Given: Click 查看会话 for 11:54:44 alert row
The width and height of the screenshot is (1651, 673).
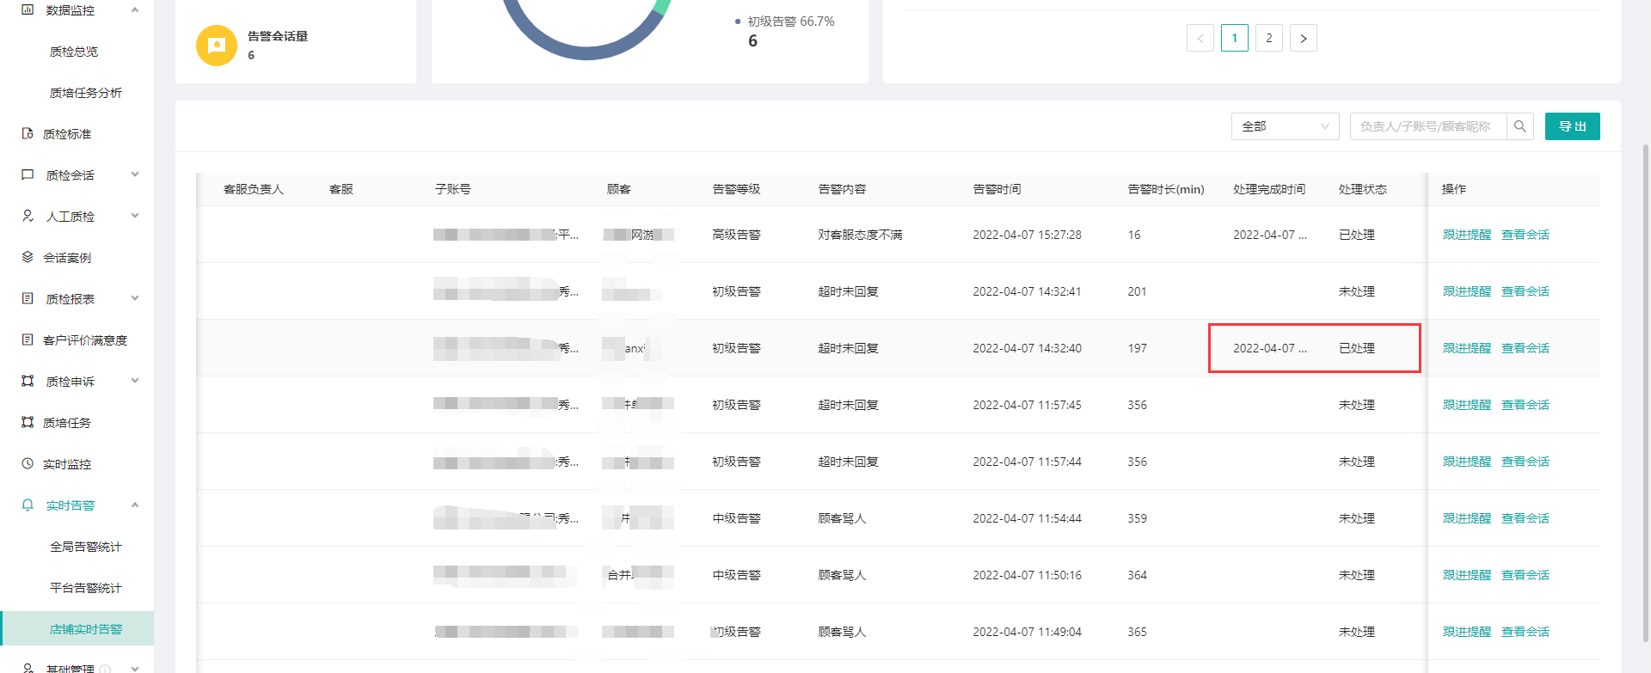Looking at the screenshot, I should 1525,518.
